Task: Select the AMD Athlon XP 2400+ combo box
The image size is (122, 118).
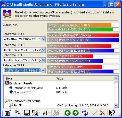Action: pyautogui.click(x=24, y=39)
